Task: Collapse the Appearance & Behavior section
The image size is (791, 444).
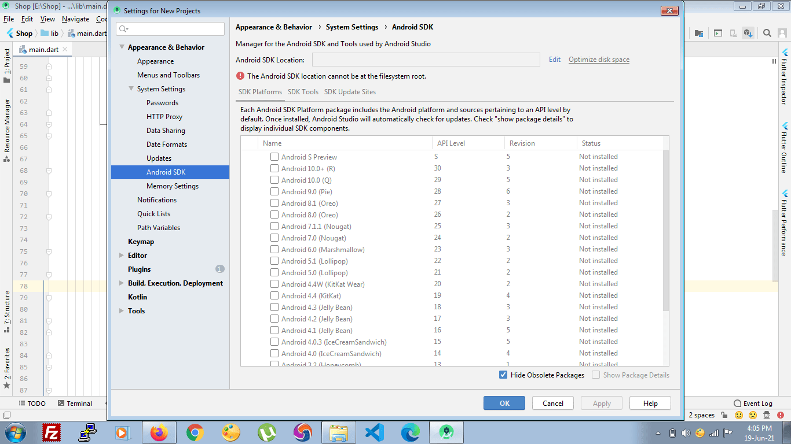Action: pyautogui.click(x=122, y=47)
